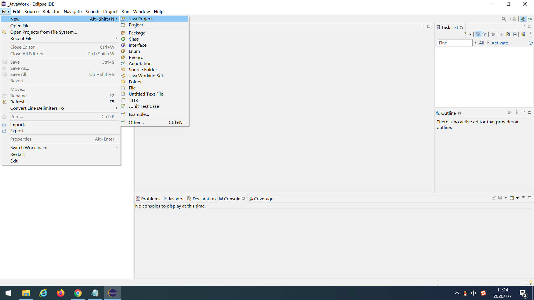Screen dimensions: 534x300
Task: Toggle Focus on Workweek in Task List
Action: pos(493,34)
